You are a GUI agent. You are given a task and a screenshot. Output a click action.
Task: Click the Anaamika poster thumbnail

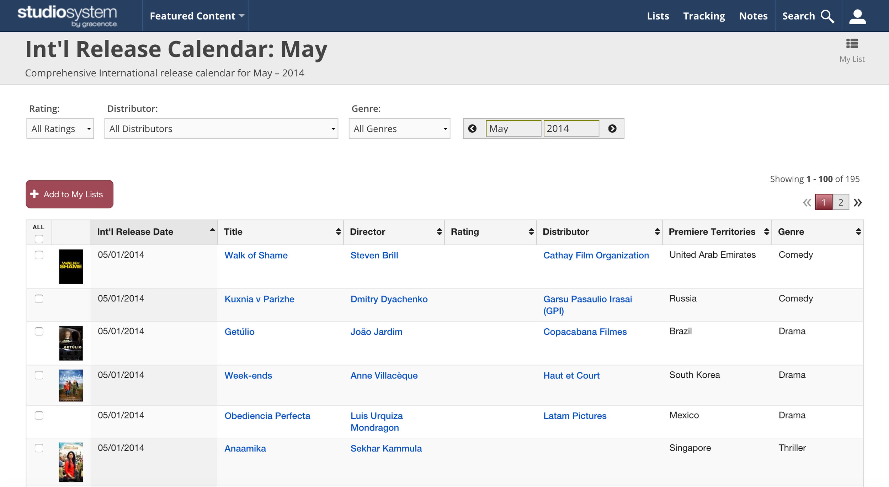(x=71, y=462)
